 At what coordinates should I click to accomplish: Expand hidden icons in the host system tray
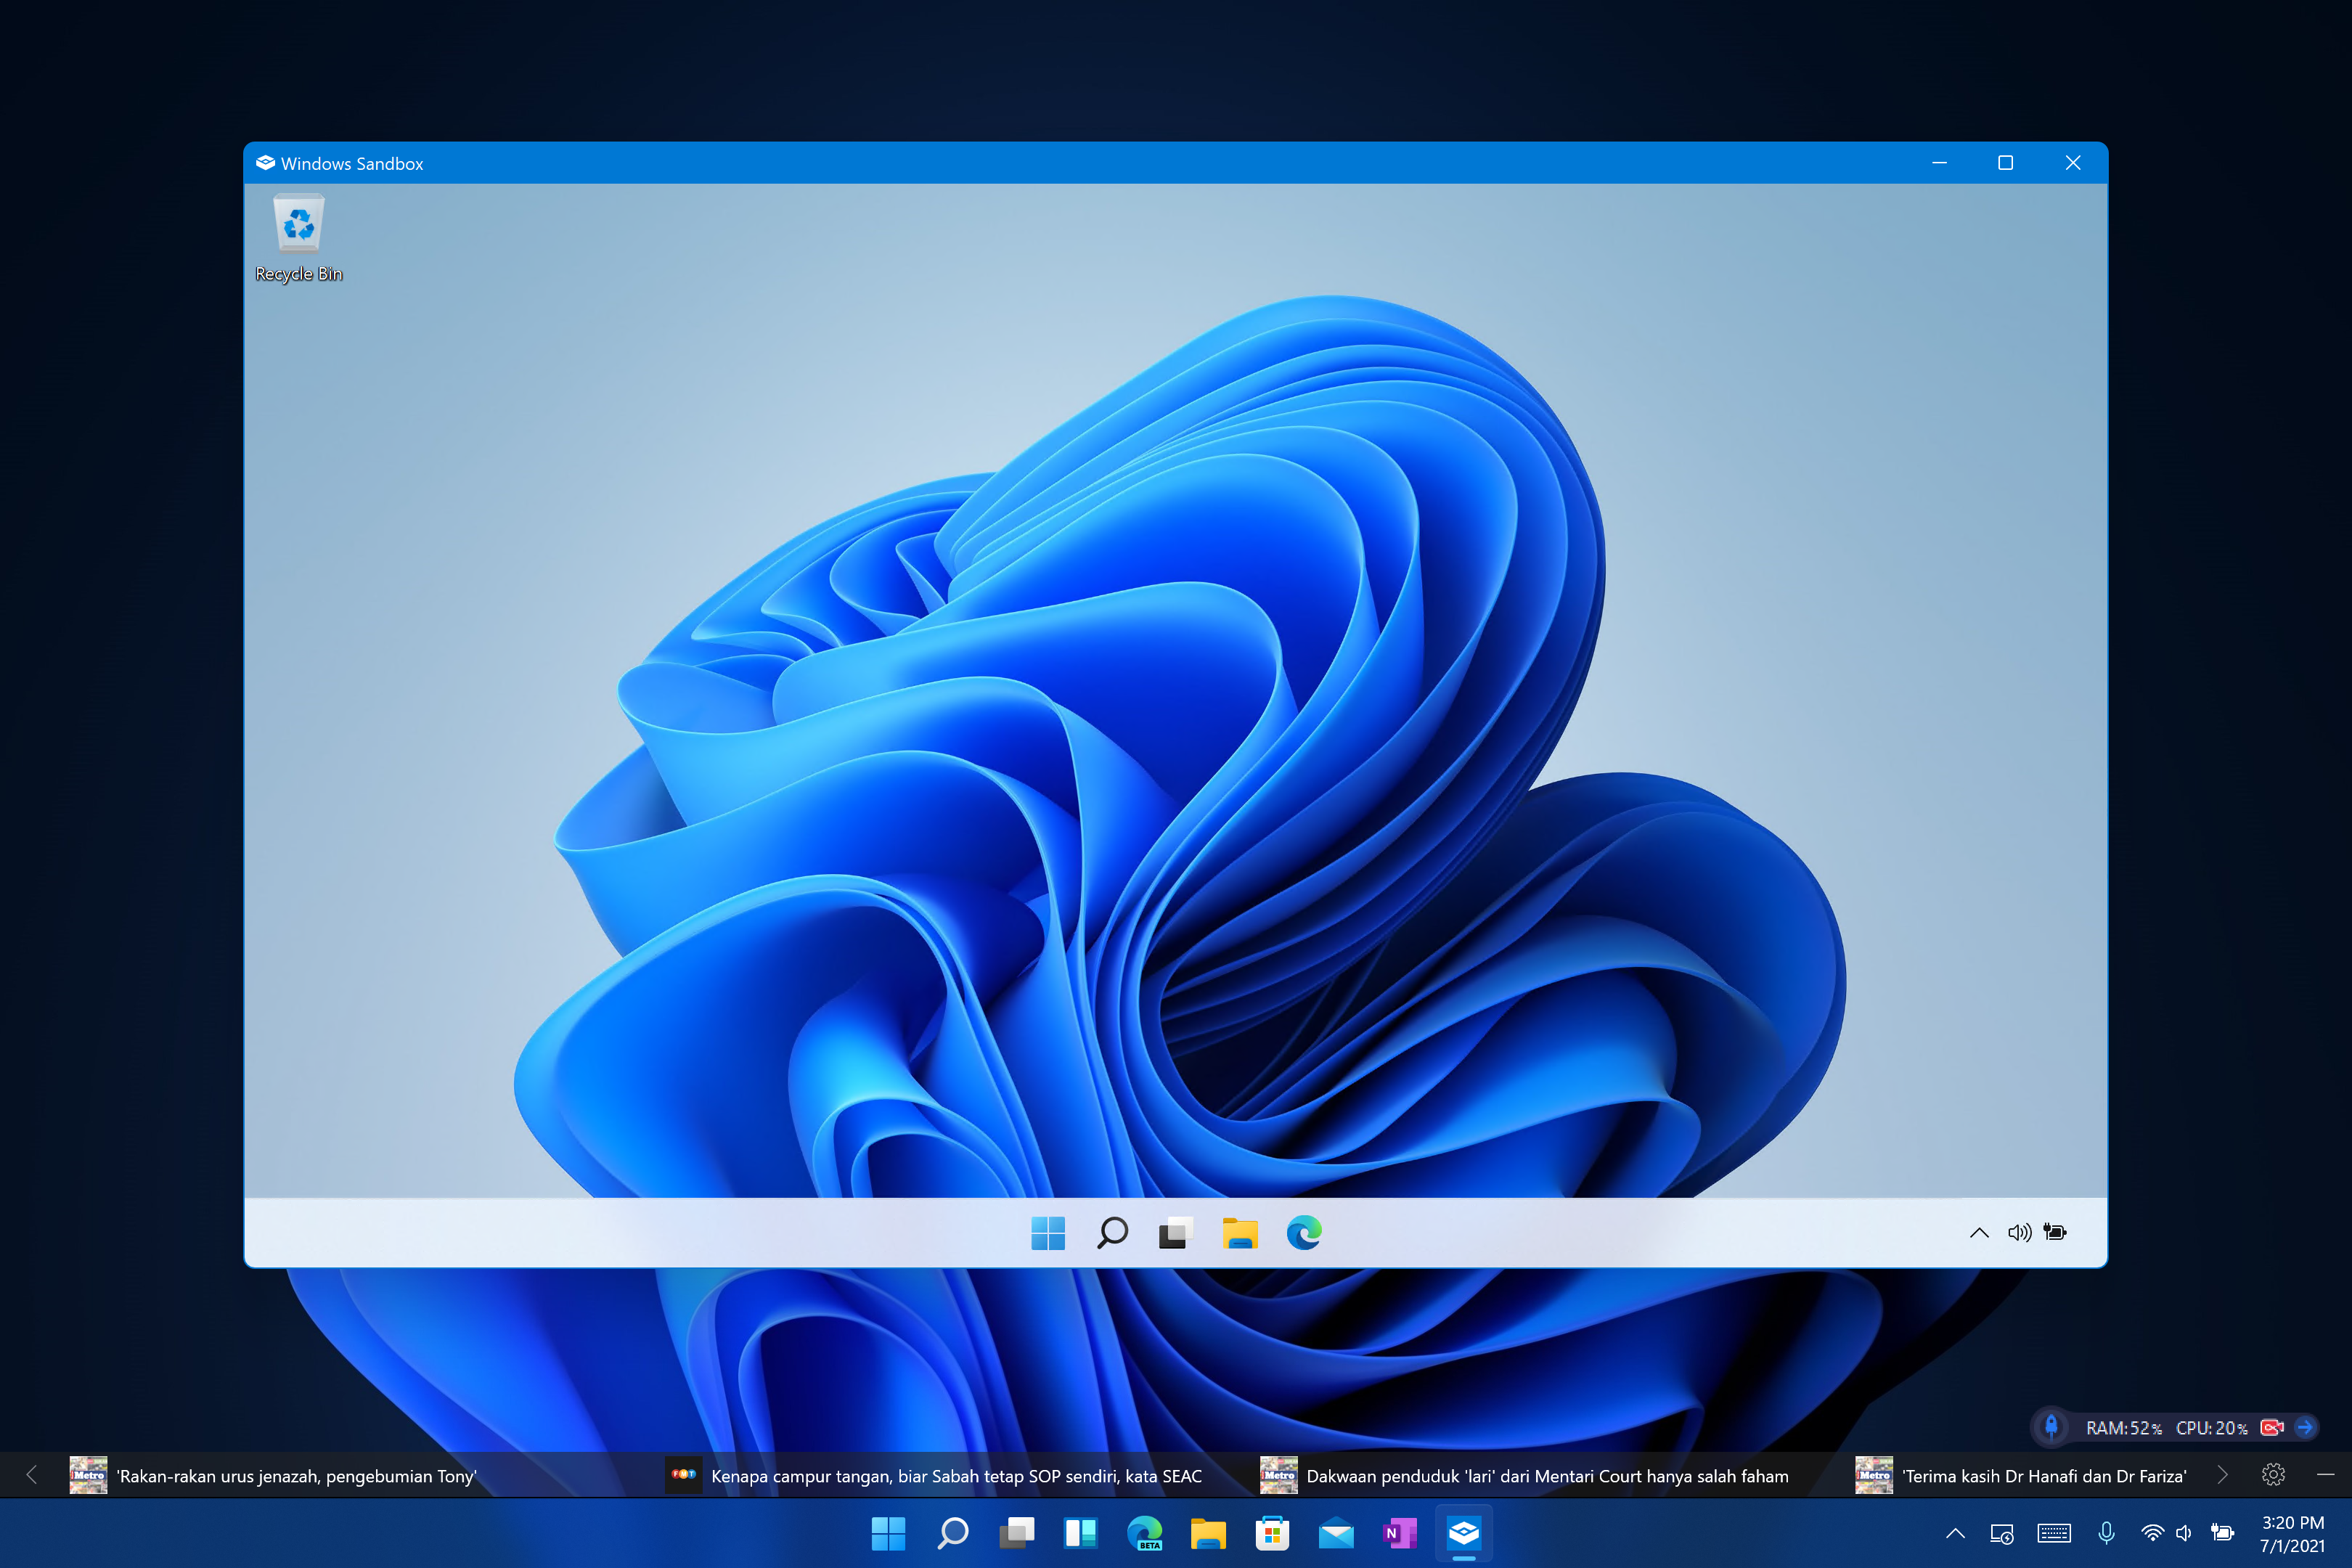[1954, 1532]
